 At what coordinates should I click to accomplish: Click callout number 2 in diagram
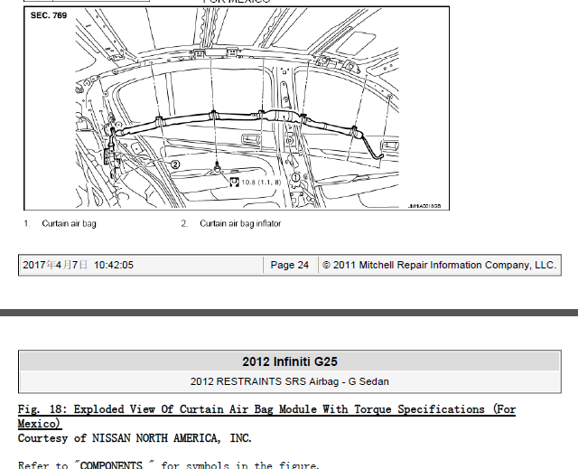click(175, 164)
